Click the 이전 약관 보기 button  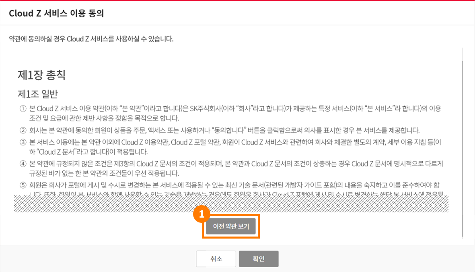[231, 226]
